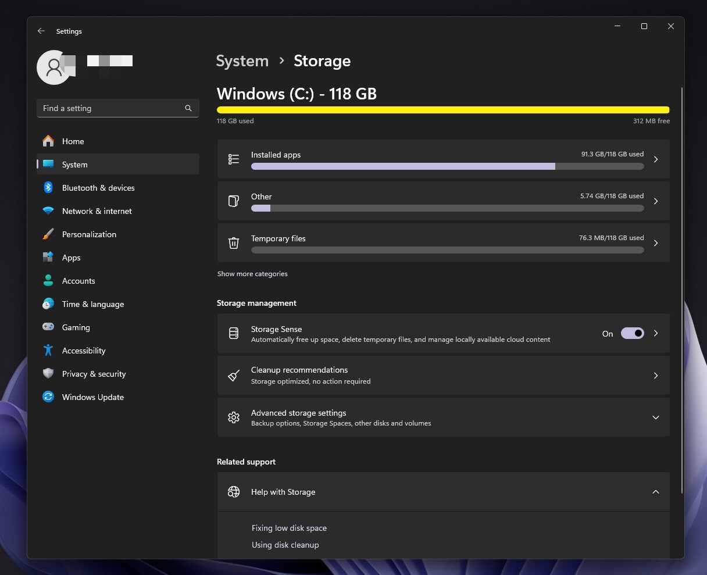The image size is (707, 575).
Task: Open Cleanup recommendations text label
Action: [299, 370]
